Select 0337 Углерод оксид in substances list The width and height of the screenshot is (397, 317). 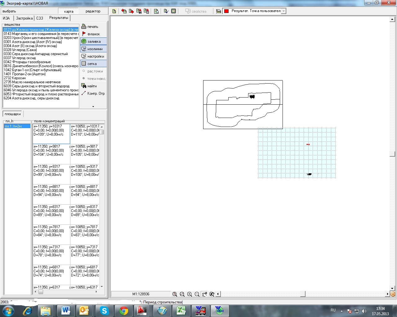click(x=20, y=58)
